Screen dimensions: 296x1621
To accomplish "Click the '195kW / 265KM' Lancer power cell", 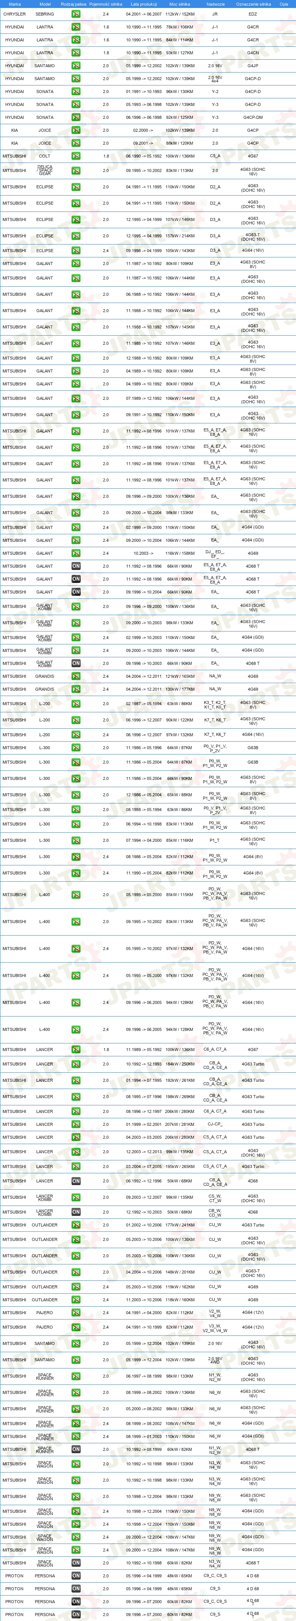I will 179,1166.
